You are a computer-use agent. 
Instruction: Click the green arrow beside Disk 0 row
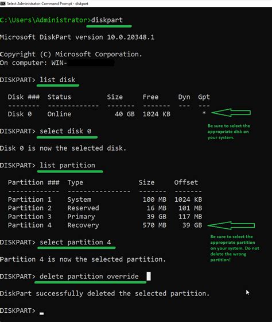(x=231, y=113)
